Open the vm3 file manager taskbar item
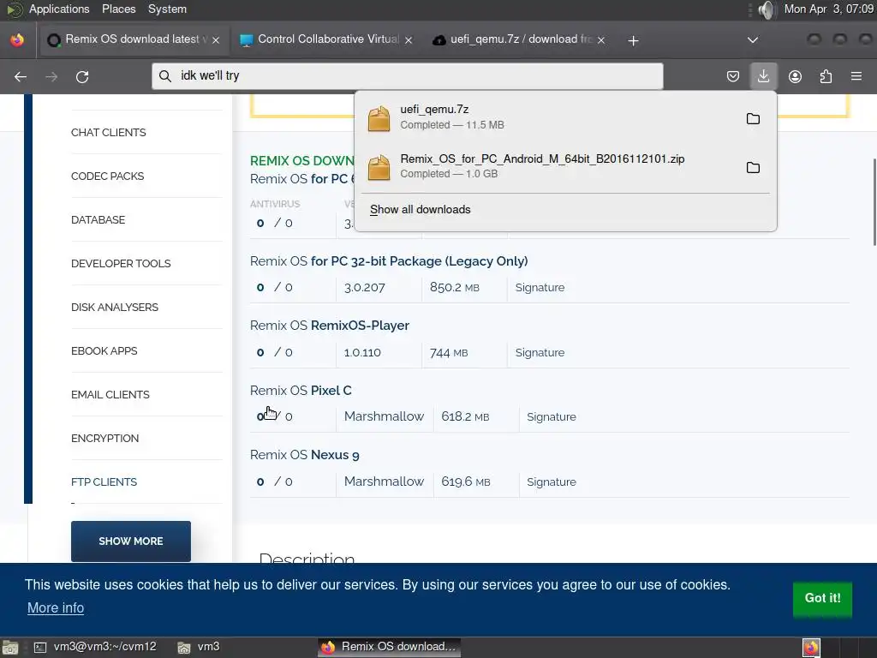 click(199, 647)
